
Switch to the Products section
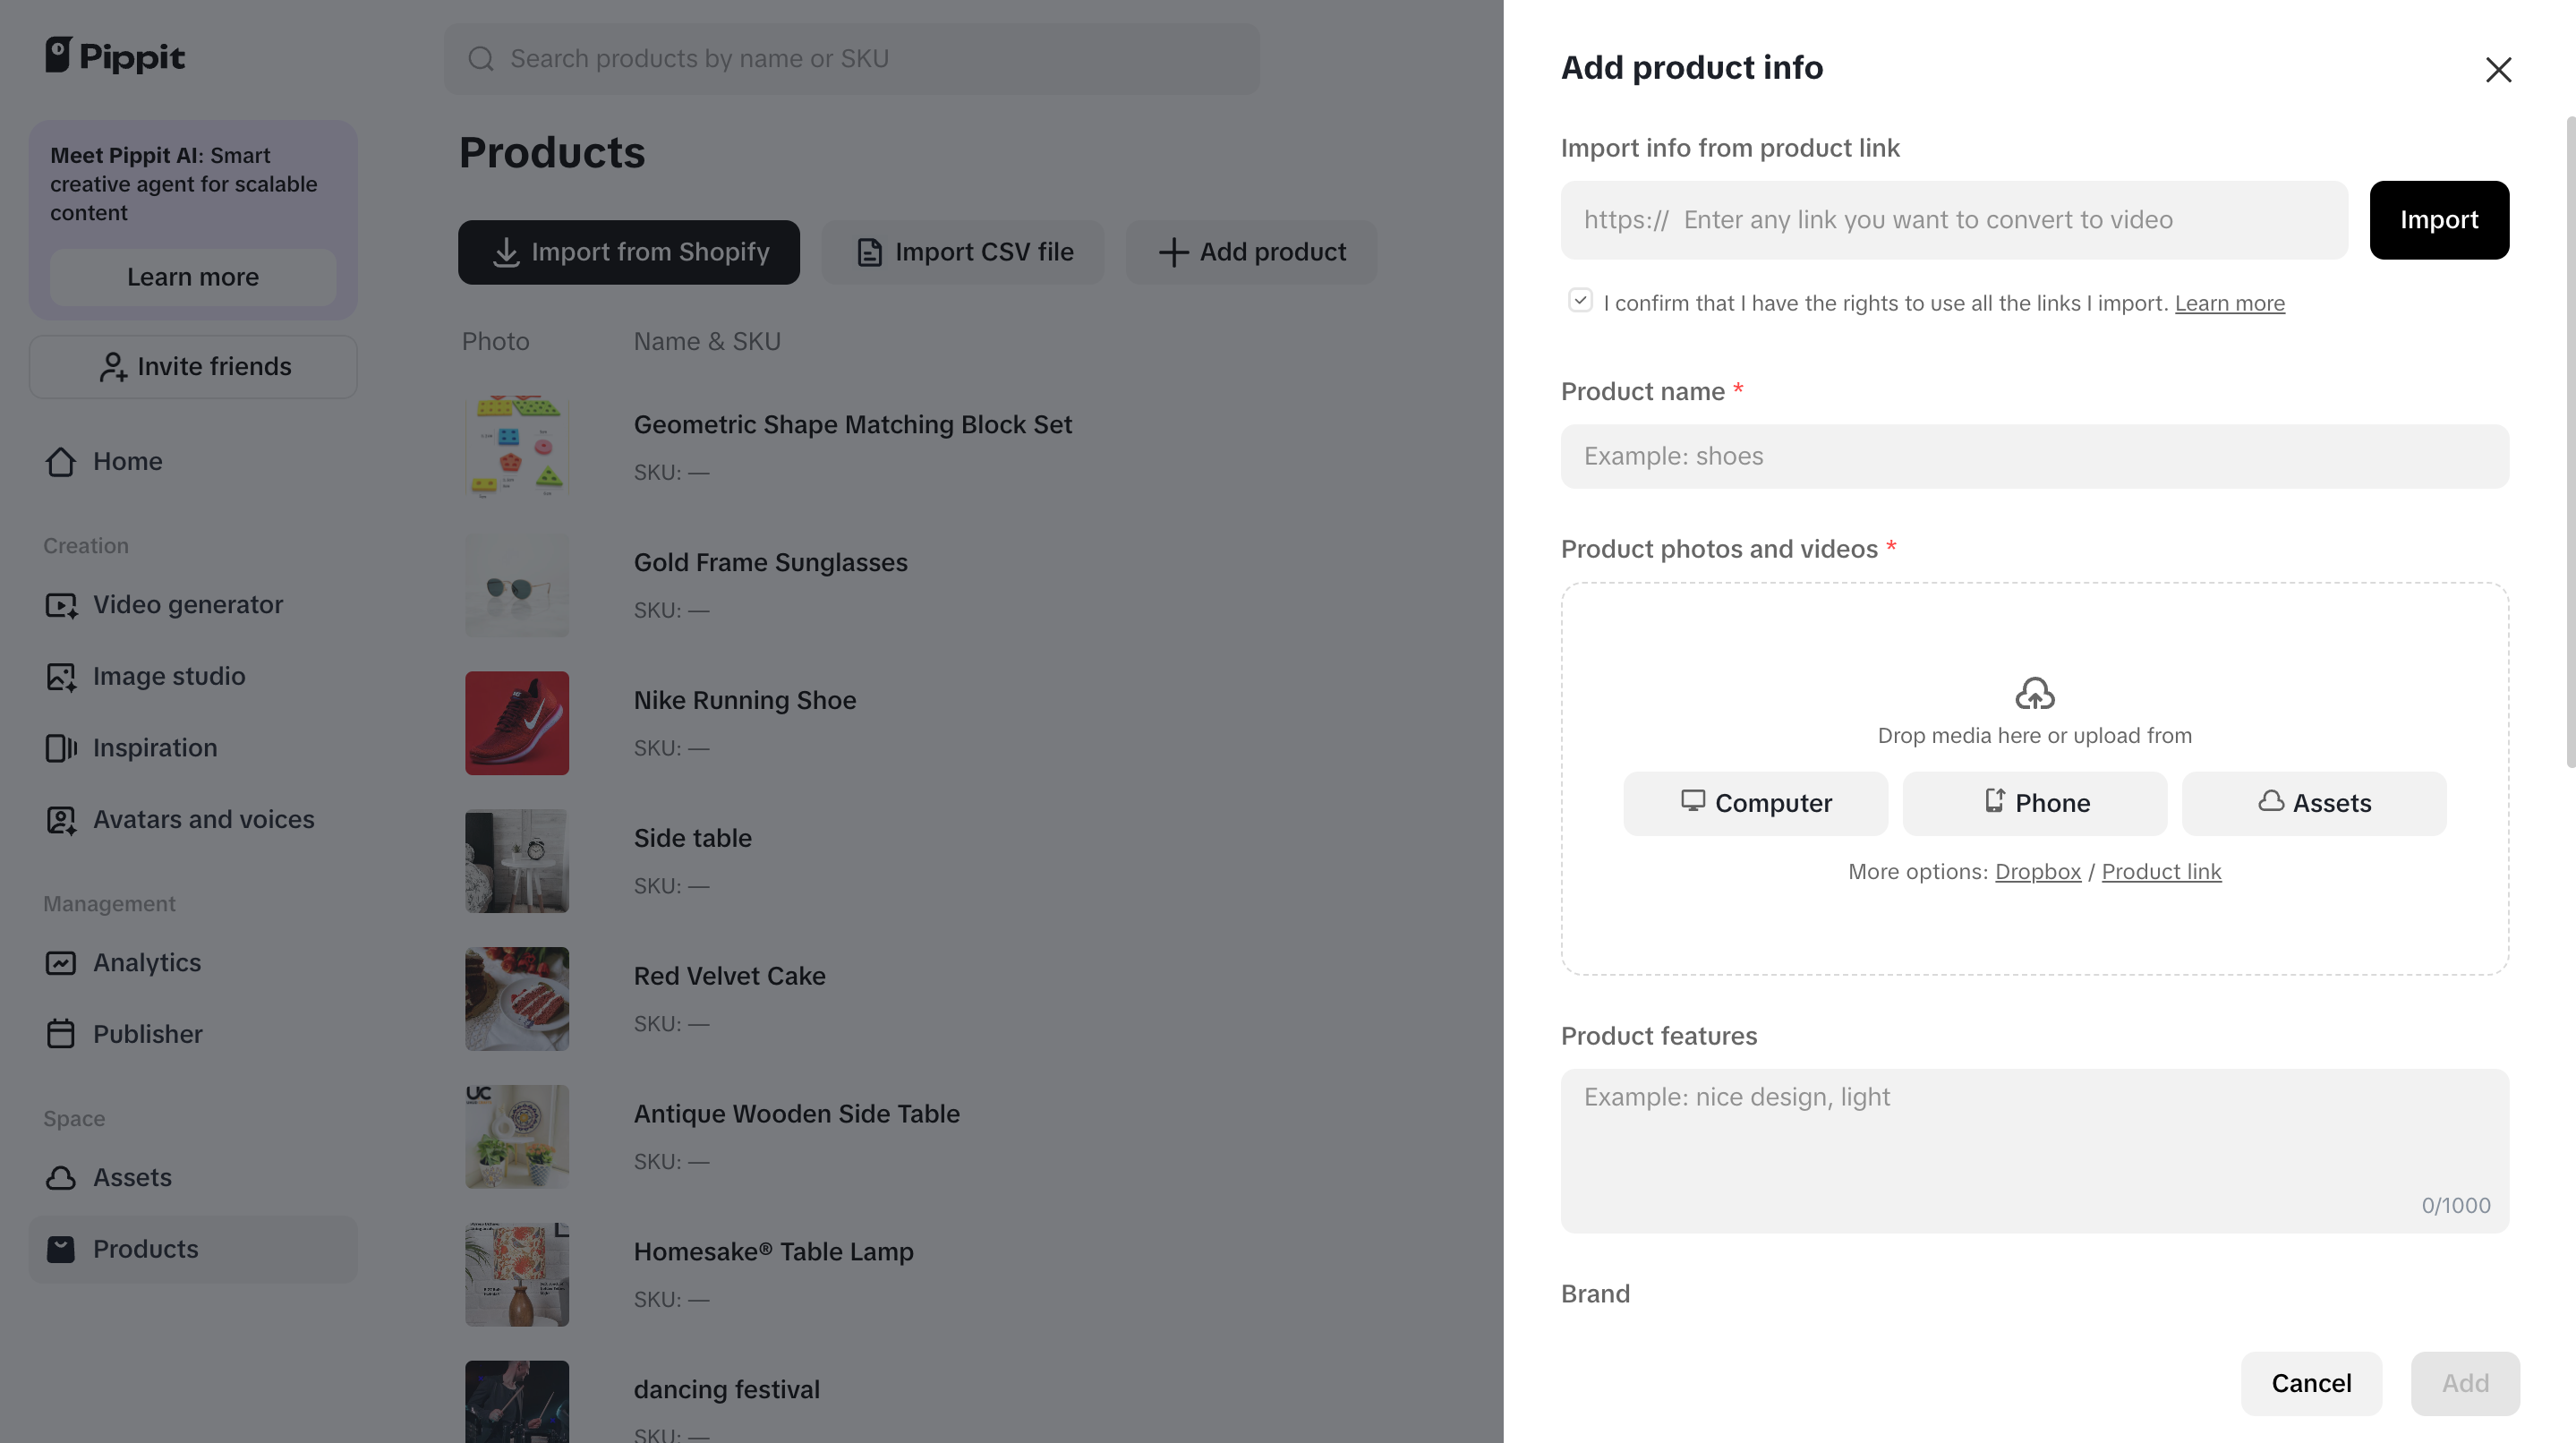pos(146,1249)
